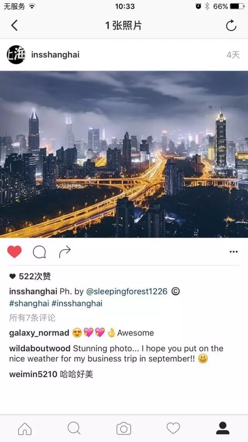Open the Camera tab
This screenshot has width=248, height=442.
tap(124, 429)
